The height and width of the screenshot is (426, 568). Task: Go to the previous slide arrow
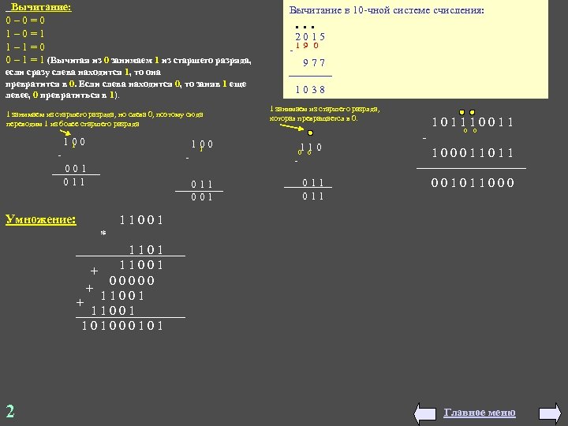pyautogui.click(x=425, y=413)
